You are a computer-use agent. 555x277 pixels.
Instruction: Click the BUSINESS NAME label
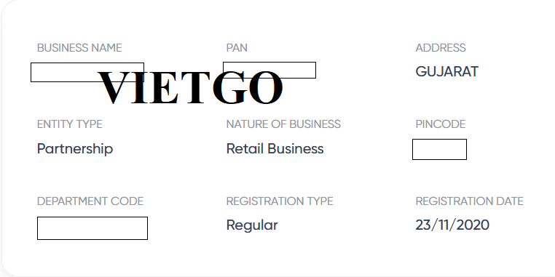click(79, 48)
